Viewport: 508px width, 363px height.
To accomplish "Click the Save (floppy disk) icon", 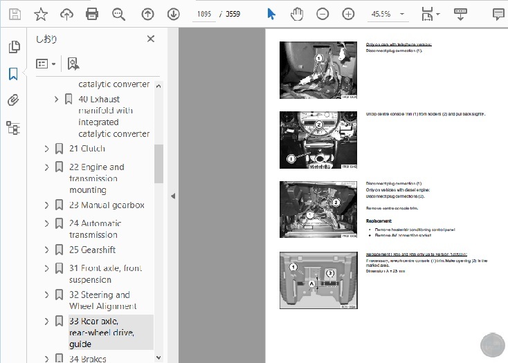I will (x=15, y=15).
